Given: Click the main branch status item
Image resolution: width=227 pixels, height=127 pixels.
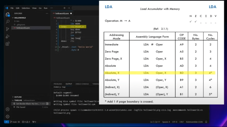Looking at the screenshot, I should pyautogui.click(x=13, y=122).
